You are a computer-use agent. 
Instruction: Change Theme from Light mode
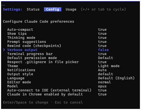pos(109,66)
